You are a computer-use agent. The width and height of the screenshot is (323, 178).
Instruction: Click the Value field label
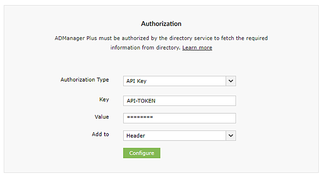(102, 117)
